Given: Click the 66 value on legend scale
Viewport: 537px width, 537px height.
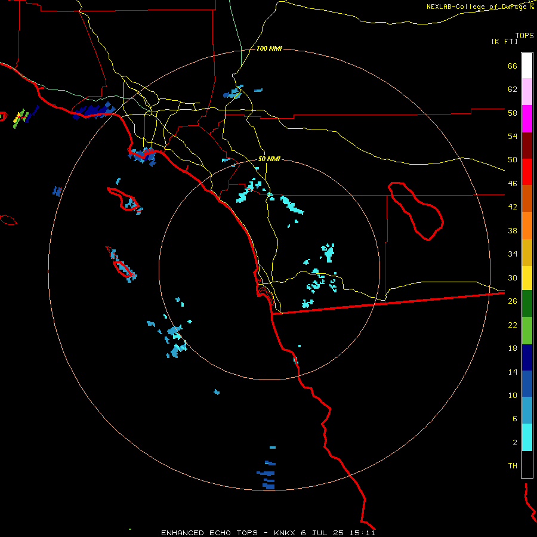Looking at the screenshot, I should point(513,66).
